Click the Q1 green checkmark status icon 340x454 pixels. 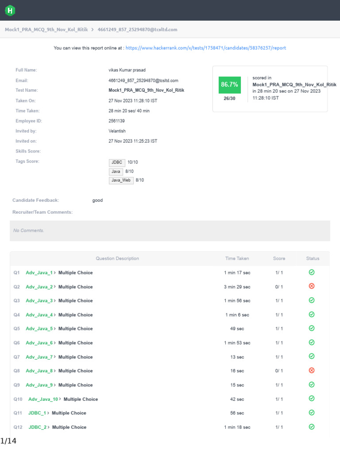click(x=312, y=272)
